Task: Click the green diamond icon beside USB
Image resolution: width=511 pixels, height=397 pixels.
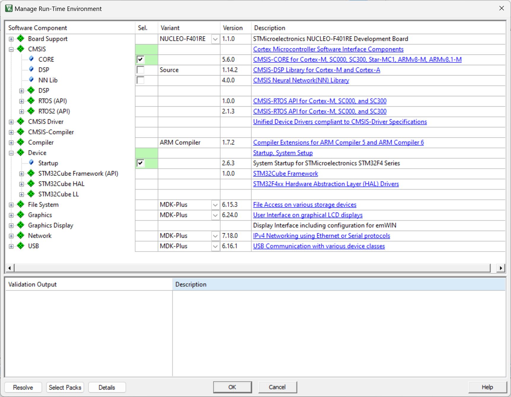Action: pos(20,246)
